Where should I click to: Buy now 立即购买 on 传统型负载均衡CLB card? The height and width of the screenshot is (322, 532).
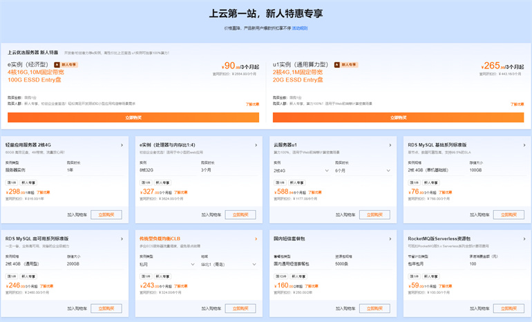(240, 308)
